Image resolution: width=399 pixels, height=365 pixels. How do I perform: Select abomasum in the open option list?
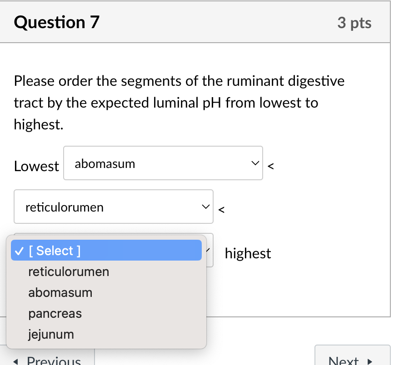tap(60, 292)
